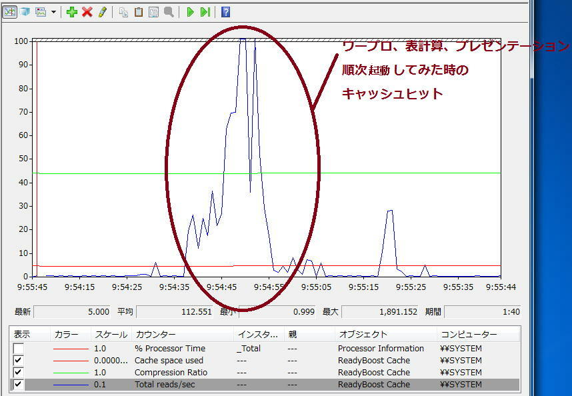Open Help with the question mark icon
Image resolution: width=572 pixels, height=396 pixels.
point(225,12)
